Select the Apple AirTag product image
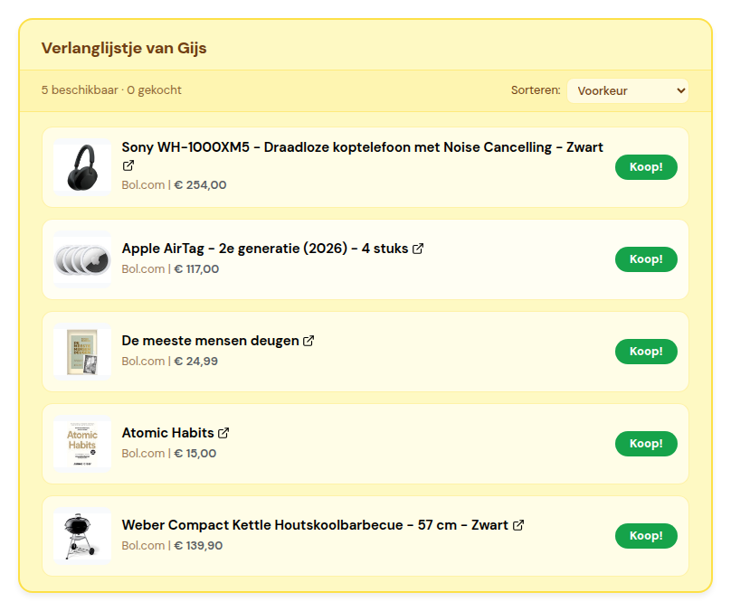This screenshot has height=611, width=731. (82, 260)
